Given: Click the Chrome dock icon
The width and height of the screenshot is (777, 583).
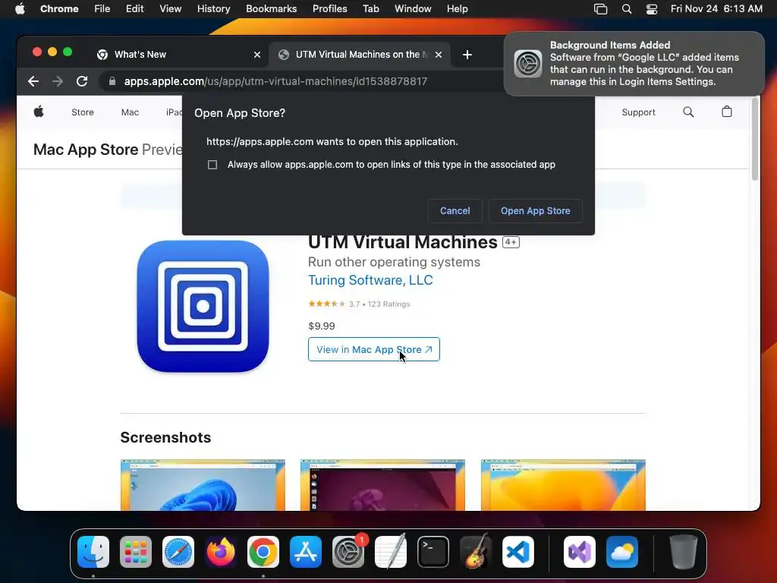Looking at the screenshot, I should 263,552.
